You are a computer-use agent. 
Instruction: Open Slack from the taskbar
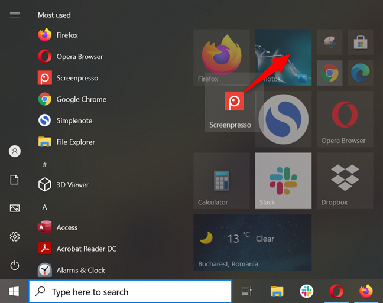coord(307,291)
